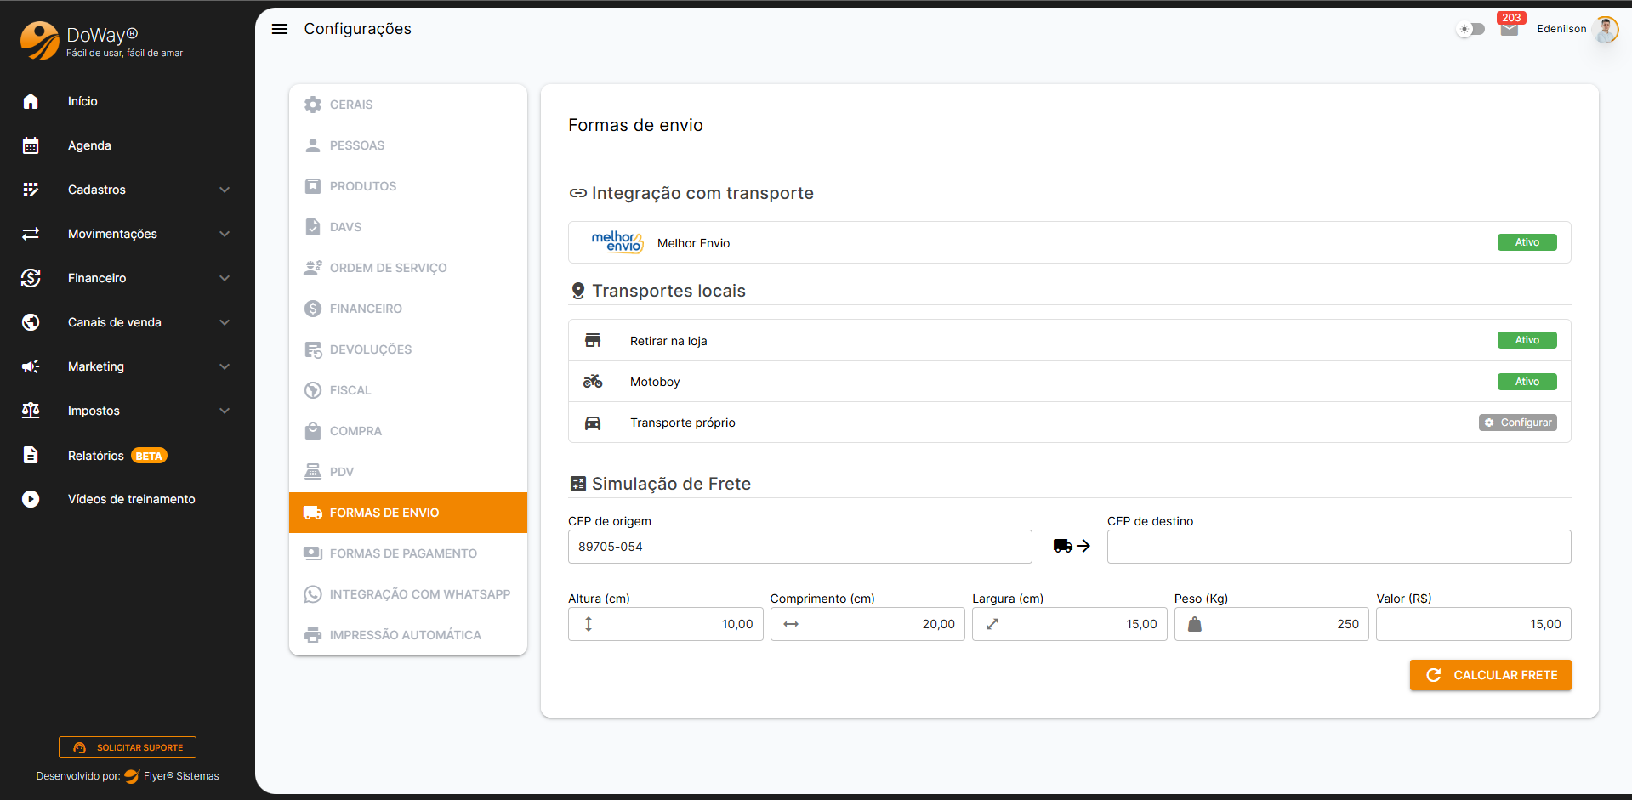Click the Vídeos de treinamento play icon
The width and height of the screenshot is (1632, 800).
tap(31, 499)
